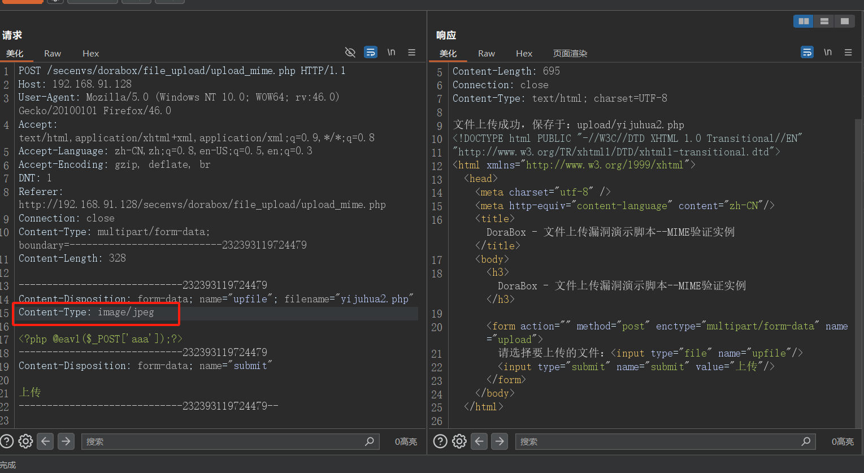Click the DNT: 1 header line
This screenshot has width=864, height=473.
pyautogui.click(x=35, y=178)
